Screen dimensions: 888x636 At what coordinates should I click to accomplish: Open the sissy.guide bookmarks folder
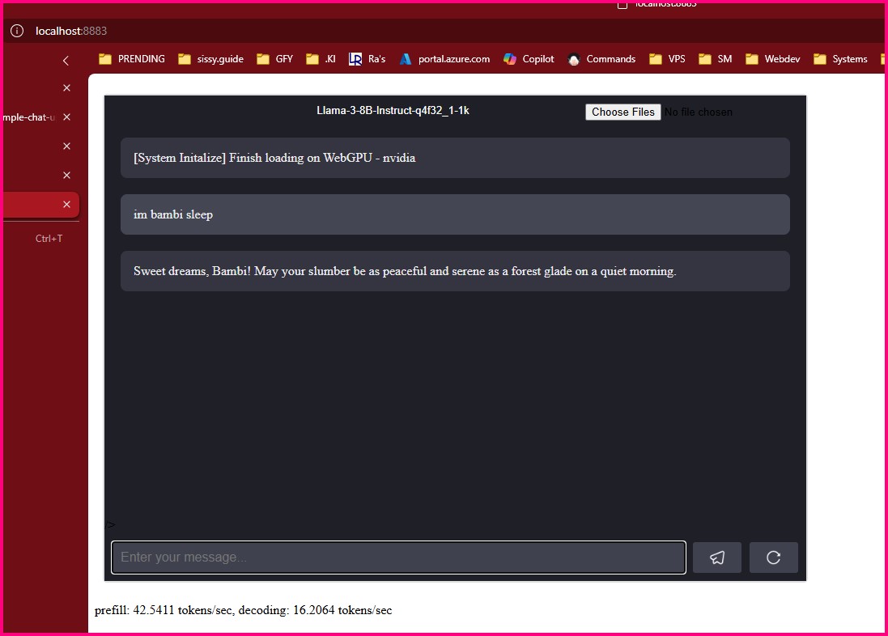click(x=210, y=59)
